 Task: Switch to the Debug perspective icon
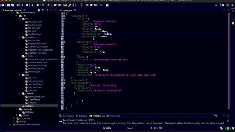coord(232,5)
